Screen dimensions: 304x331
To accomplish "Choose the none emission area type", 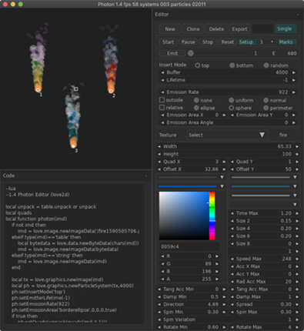I will [x=197, y=100].
